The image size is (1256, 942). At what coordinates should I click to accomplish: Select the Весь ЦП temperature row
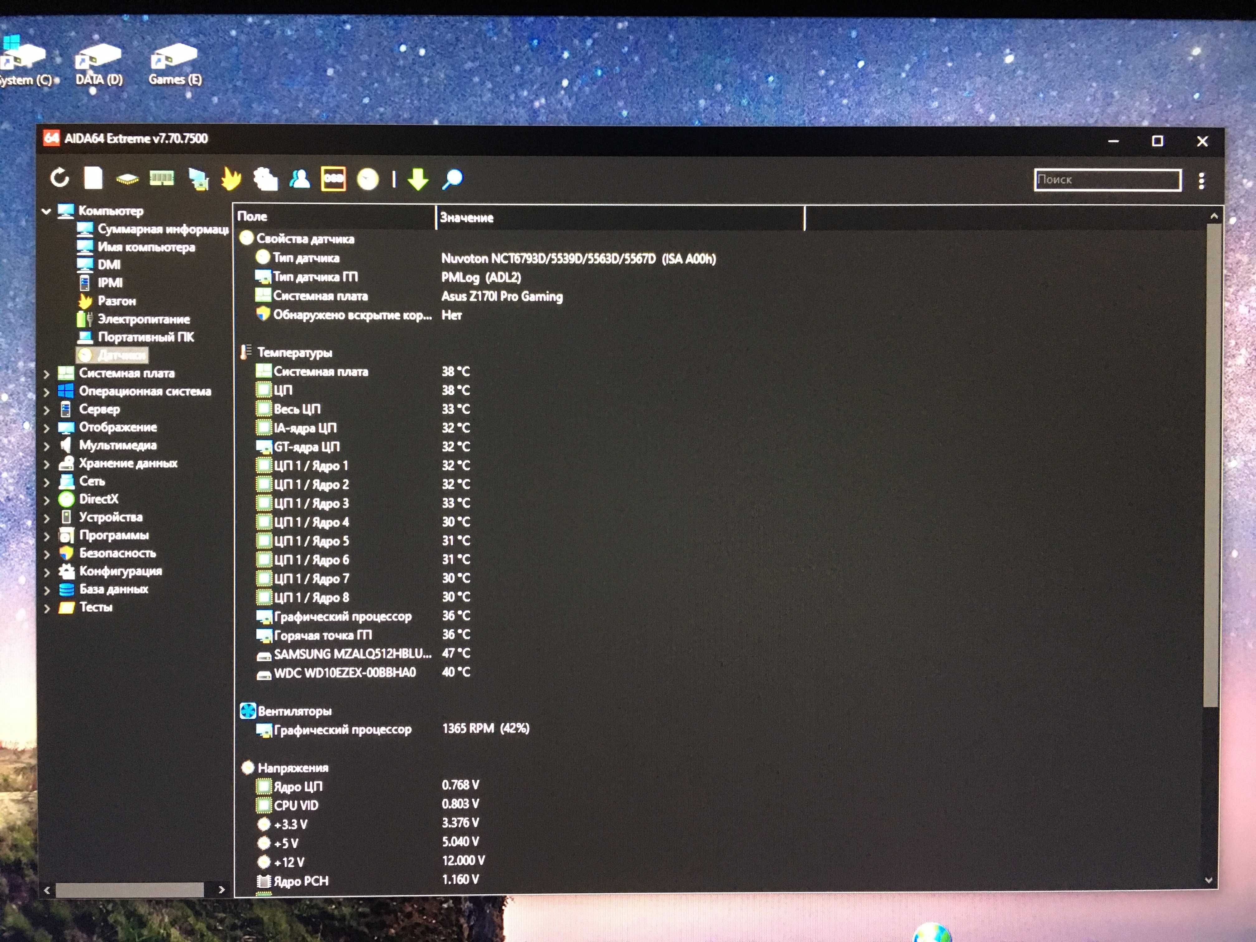pyautogui.click(x=363, y=409)
